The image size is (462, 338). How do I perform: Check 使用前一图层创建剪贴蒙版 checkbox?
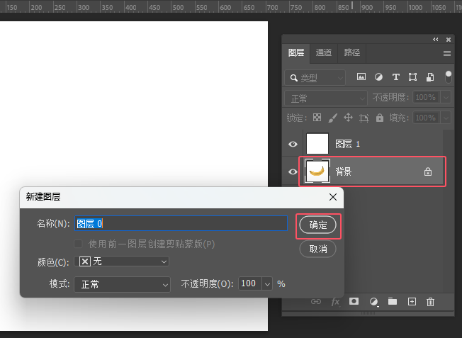(x=78, y=244)
